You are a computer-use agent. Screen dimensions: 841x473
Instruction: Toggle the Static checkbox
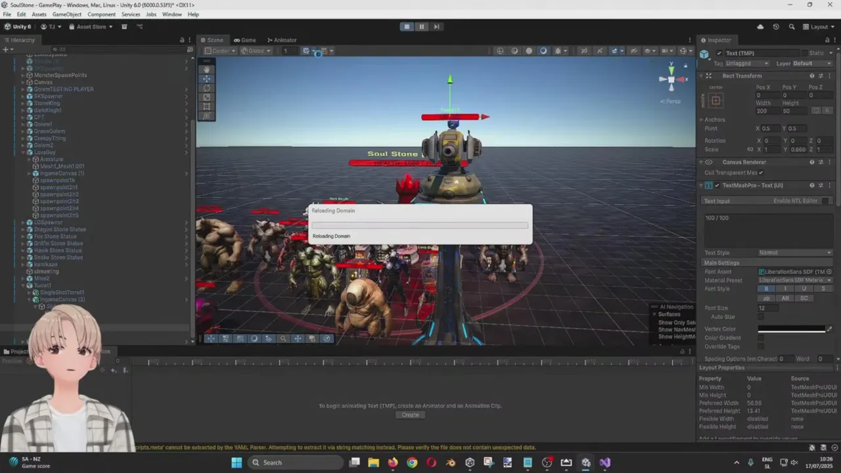(x=804, y=53)
